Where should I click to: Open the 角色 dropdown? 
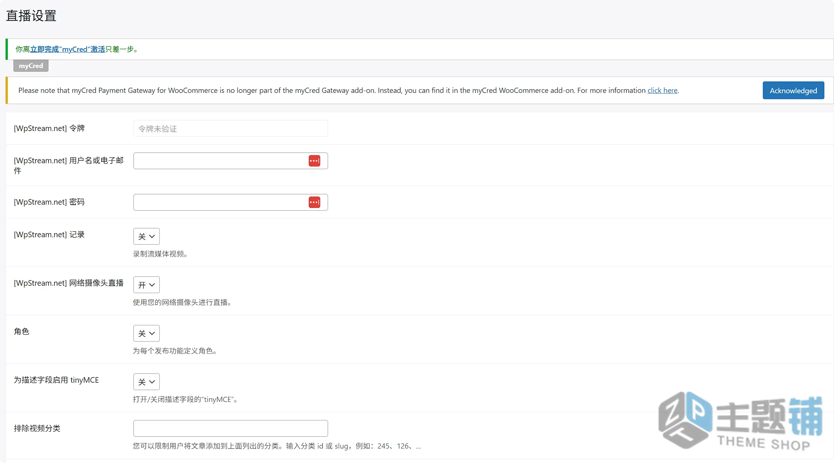coord(146,333)
